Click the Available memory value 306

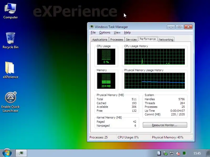coord(134,107)
